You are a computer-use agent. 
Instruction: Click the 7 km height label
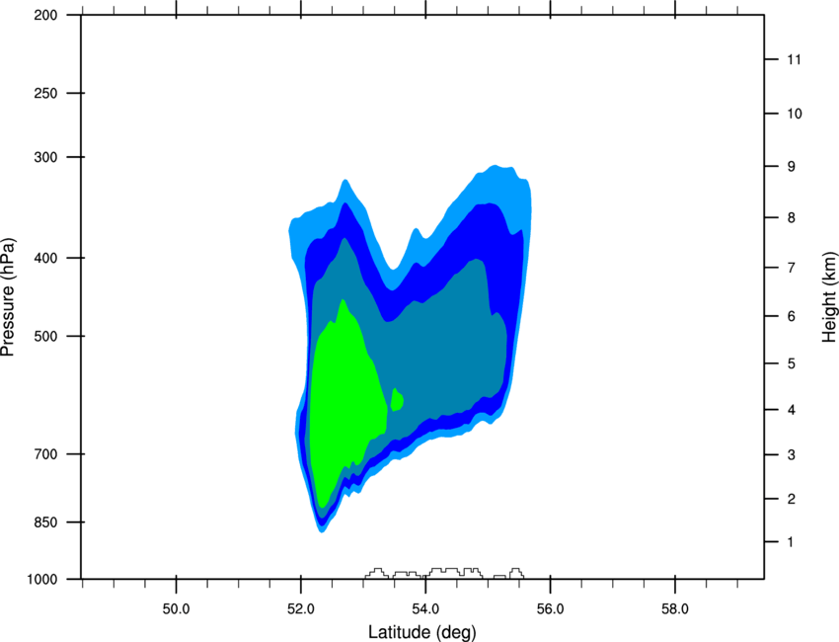(x=792, y=268)
